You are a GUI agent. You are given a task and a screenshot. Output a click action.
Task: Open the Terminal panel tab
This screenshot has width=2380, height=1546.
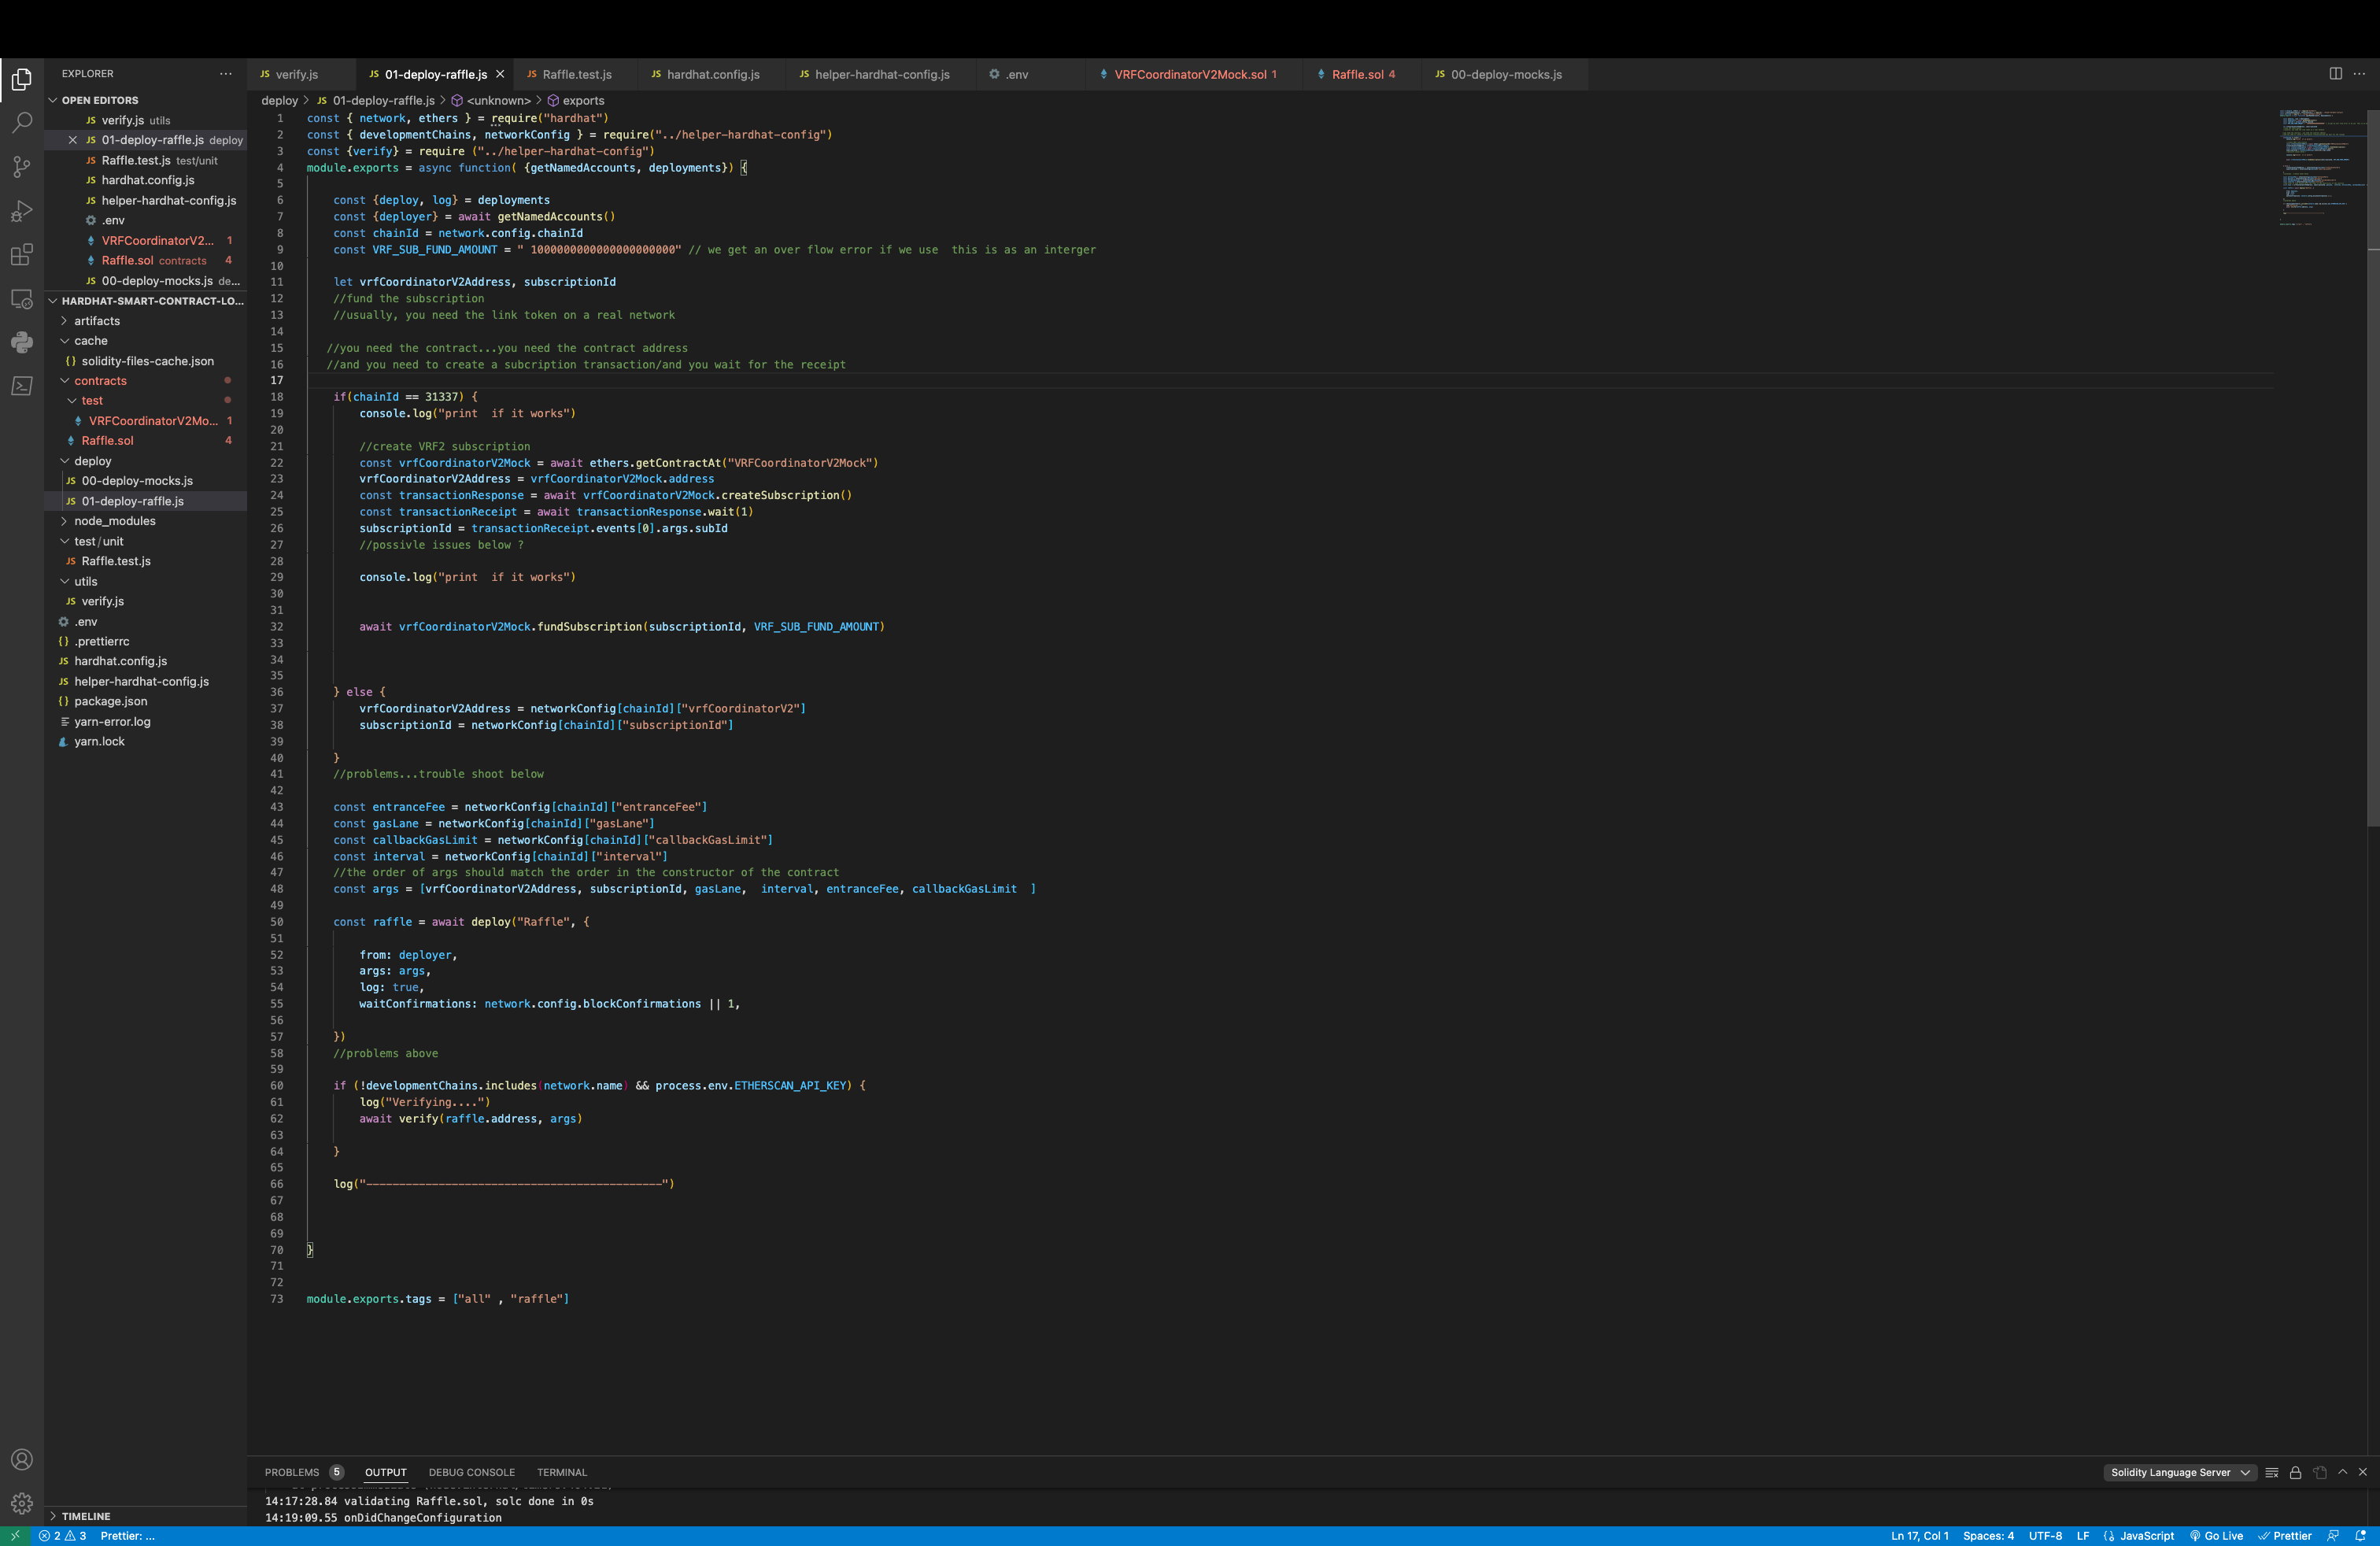(562, 1472)
